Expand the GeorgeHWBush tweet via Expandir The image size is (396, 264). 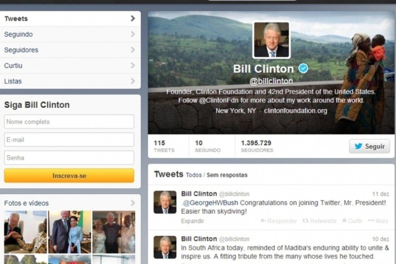(192, 221)
